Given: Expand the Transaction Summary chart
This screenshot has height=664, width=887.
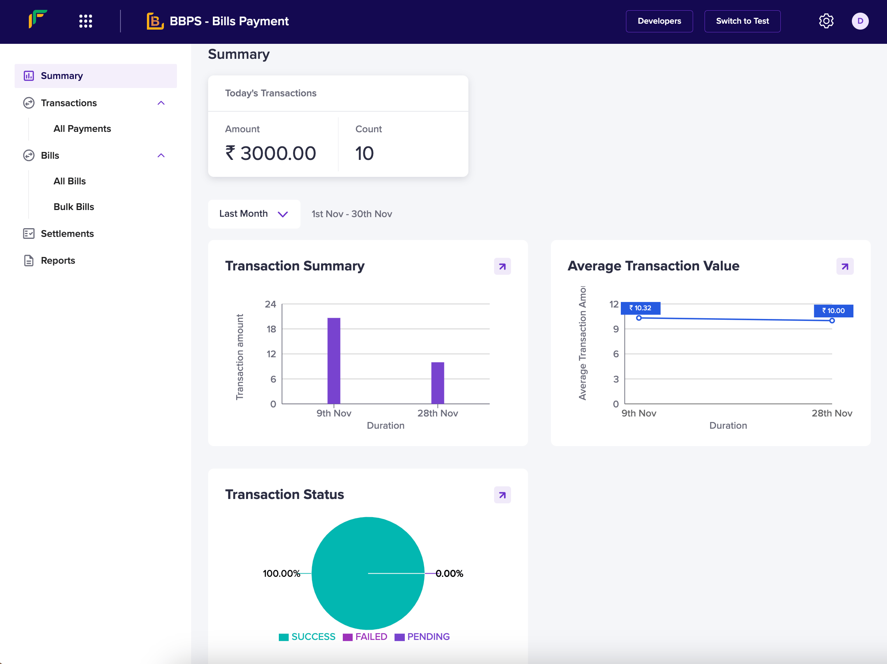Looking at the screenshot, I should pos(502,266).
